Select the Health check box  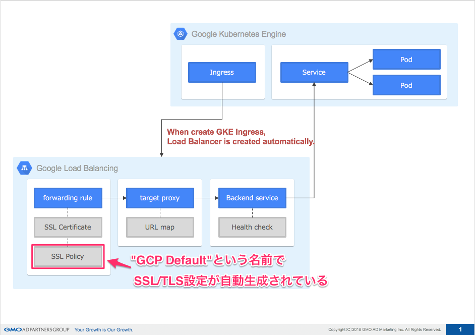click(x=252, y=227)
